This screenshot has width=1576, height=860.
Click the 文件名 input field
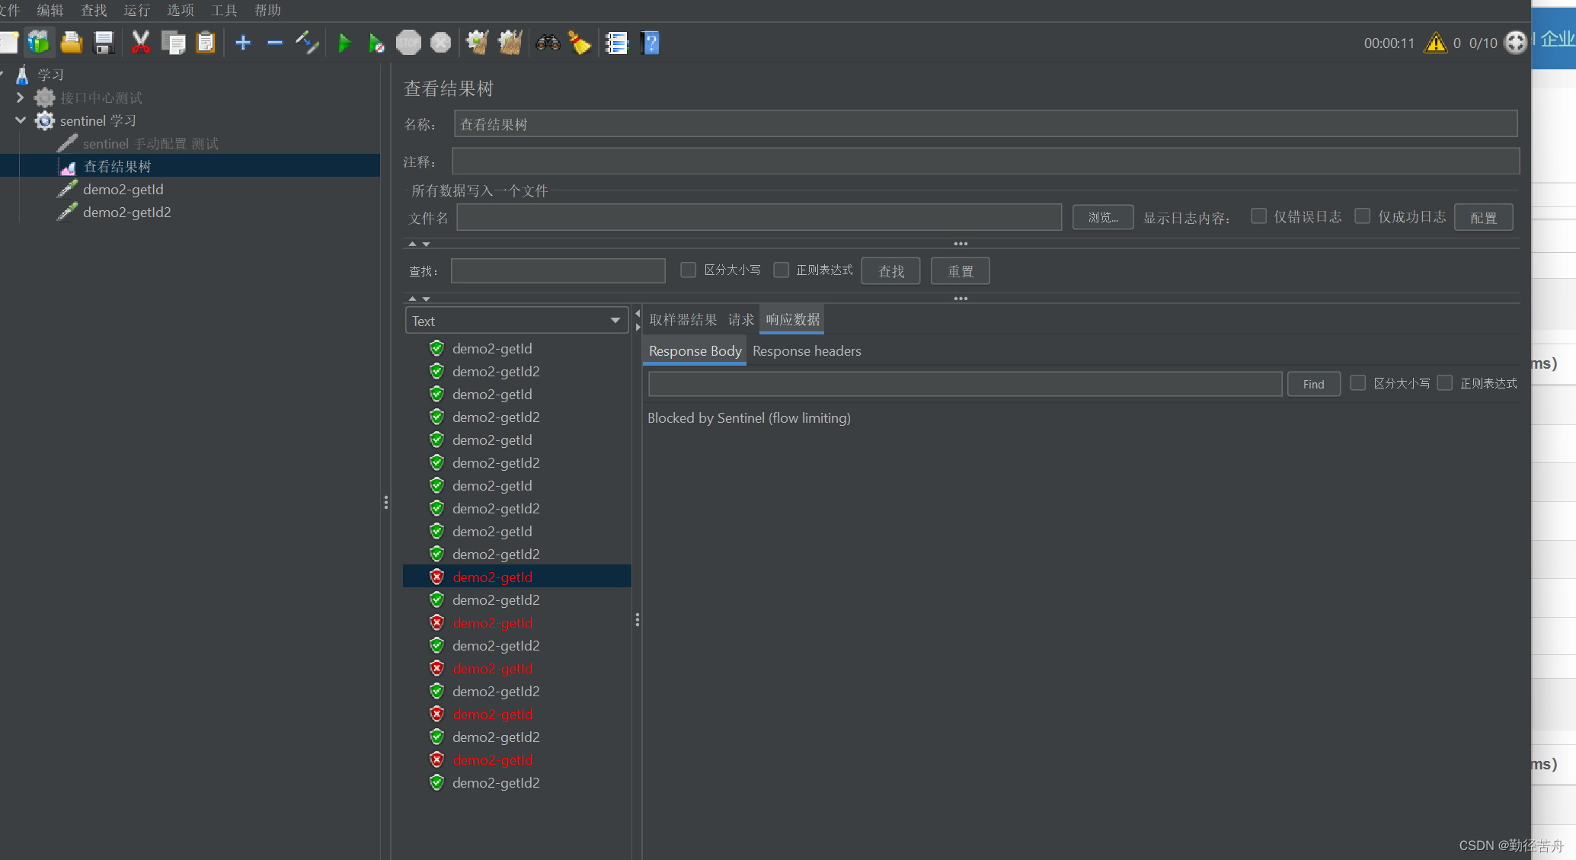pos(759,217)
